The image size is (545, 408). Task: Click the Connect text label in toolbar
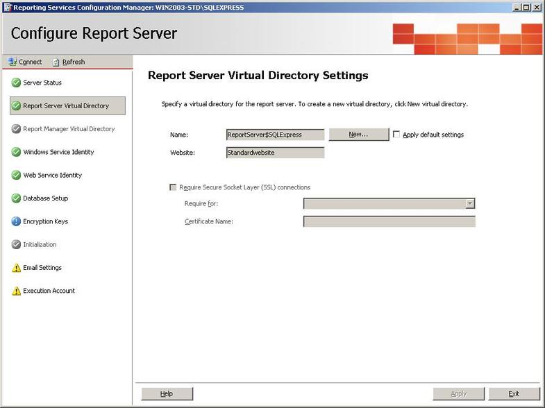tap(31, 62)
